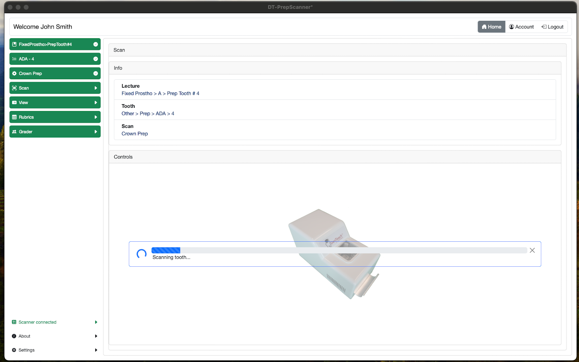The image size is (579, 362).
Task: Expand the Scan sidebar arrow
Action: point(96,88)
